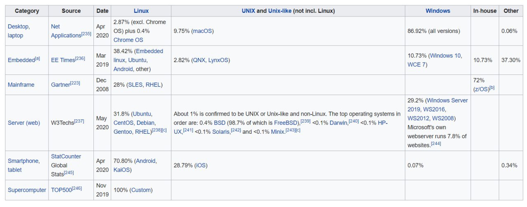Open RHEL link in Mainframe row
This screenshot has width=527, height=207.
point(153,85)
